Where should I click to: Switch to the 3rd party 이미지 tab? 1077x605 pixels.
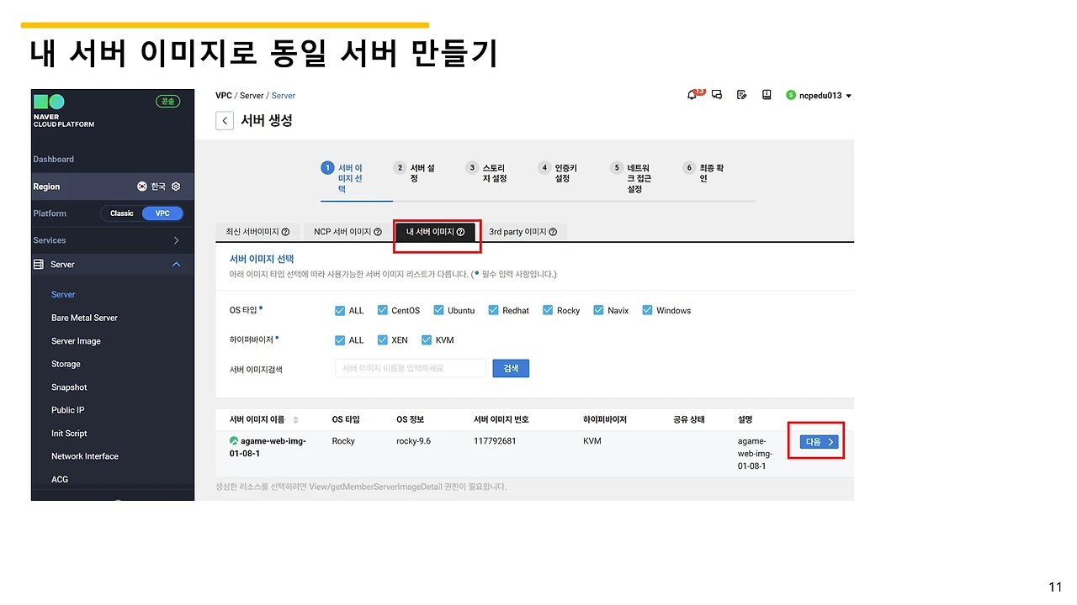522,231
